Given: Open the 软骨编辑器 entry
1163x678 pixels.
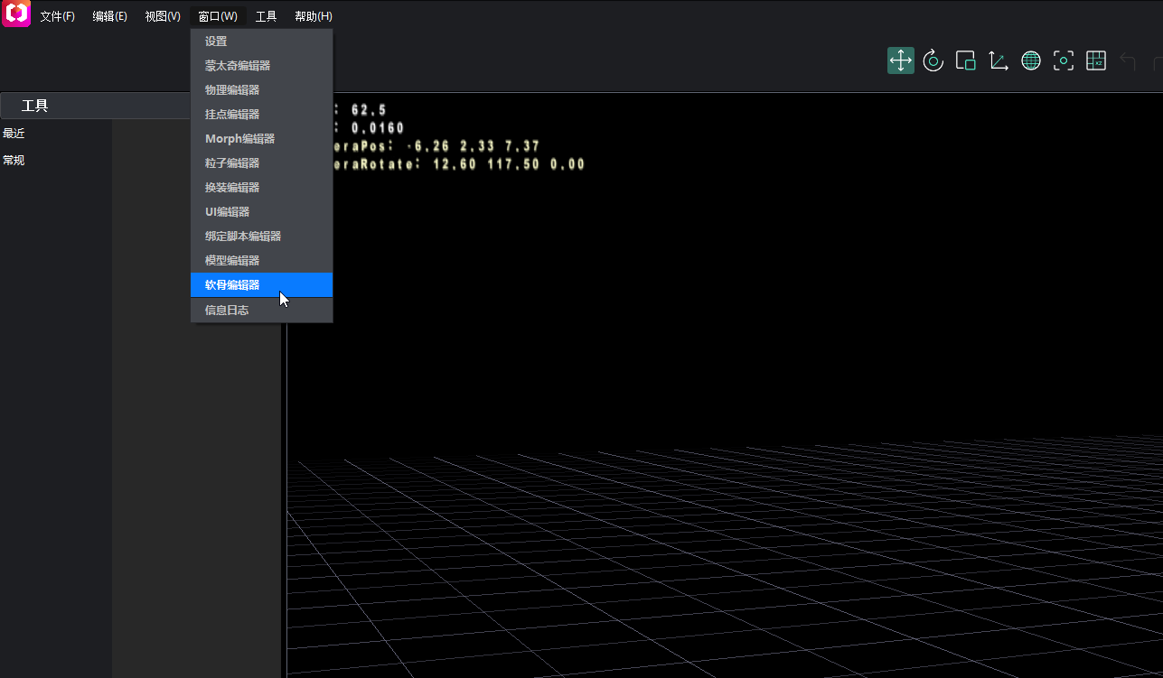Looking at the screenshot, I should click(x=262, y=285).
